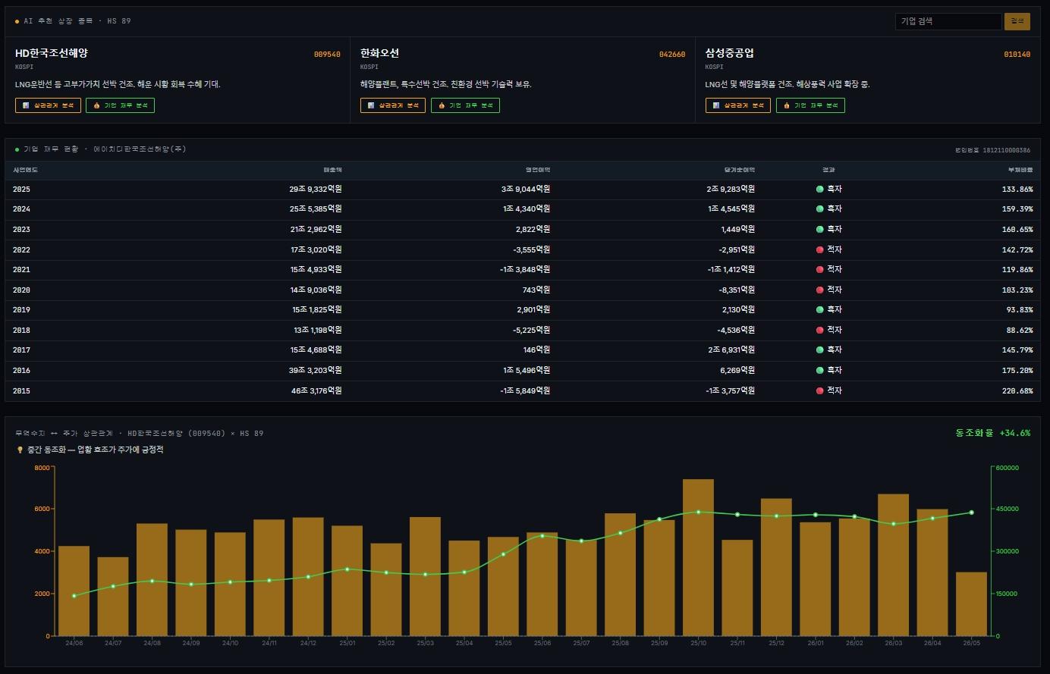Click the green 흑자 status dot for 2024
Screen dimensions: 1050x674
click(x=819, y=208)
